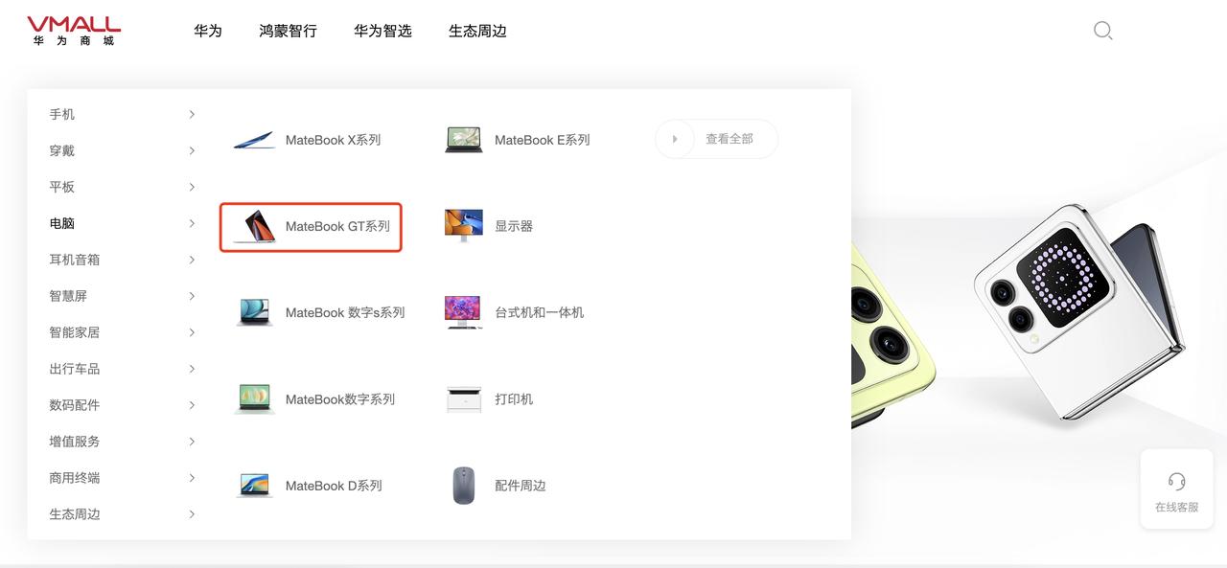Click the 配件周边 mouse image

pyautogui.click(x=464, y=486)
